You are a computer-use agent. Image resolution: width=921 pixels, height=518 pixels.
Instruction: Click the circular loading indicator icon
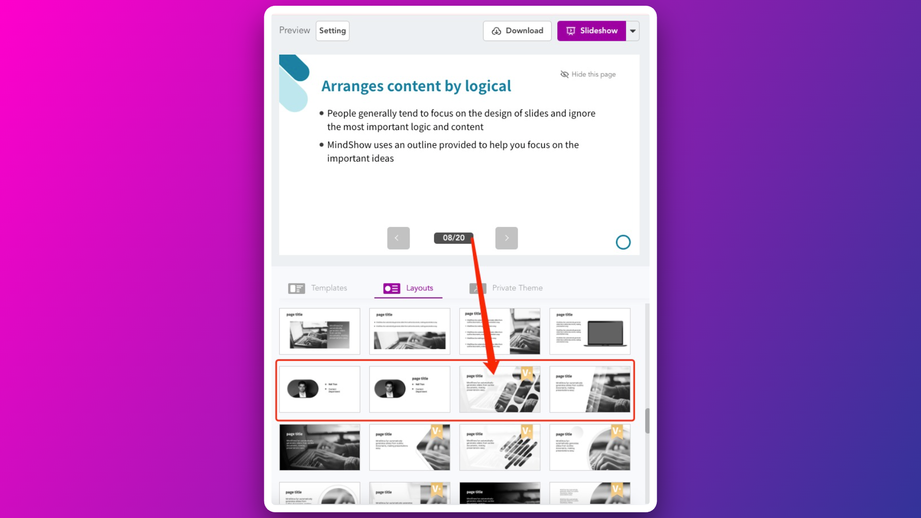click(x=623, y=242)
